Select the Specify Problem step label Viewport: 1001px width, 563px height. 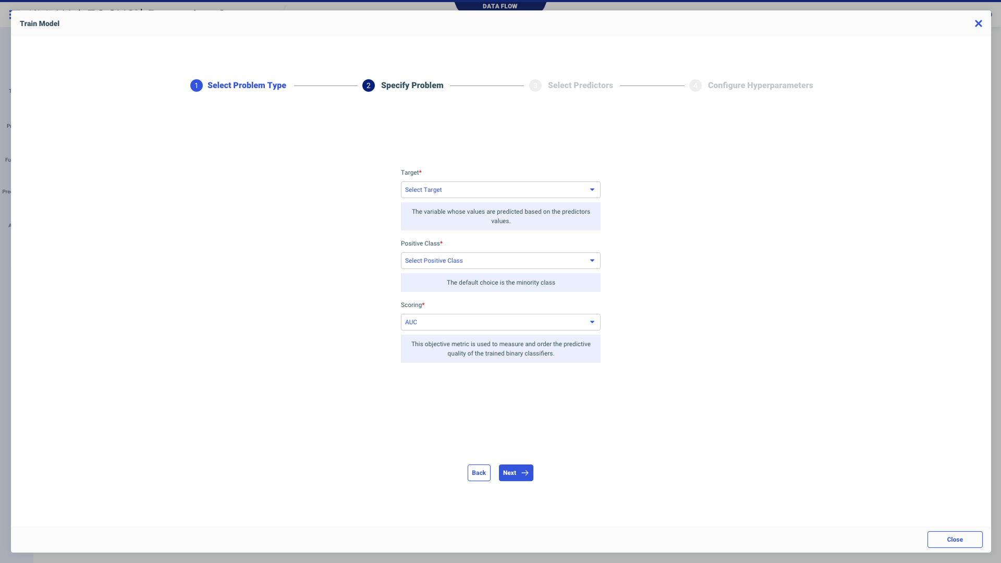(x=412, y=85)
